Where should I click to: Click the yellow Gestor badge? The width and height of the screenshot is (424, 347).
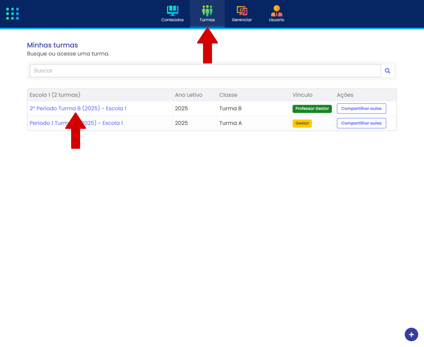pyautogui.click(x=302, y=123)
